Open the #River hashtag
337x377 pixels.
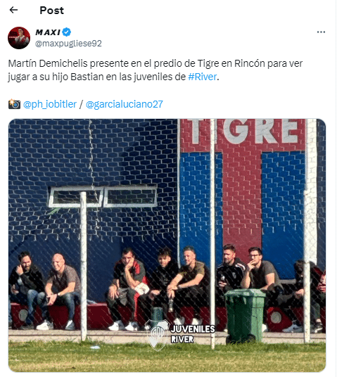203,77
